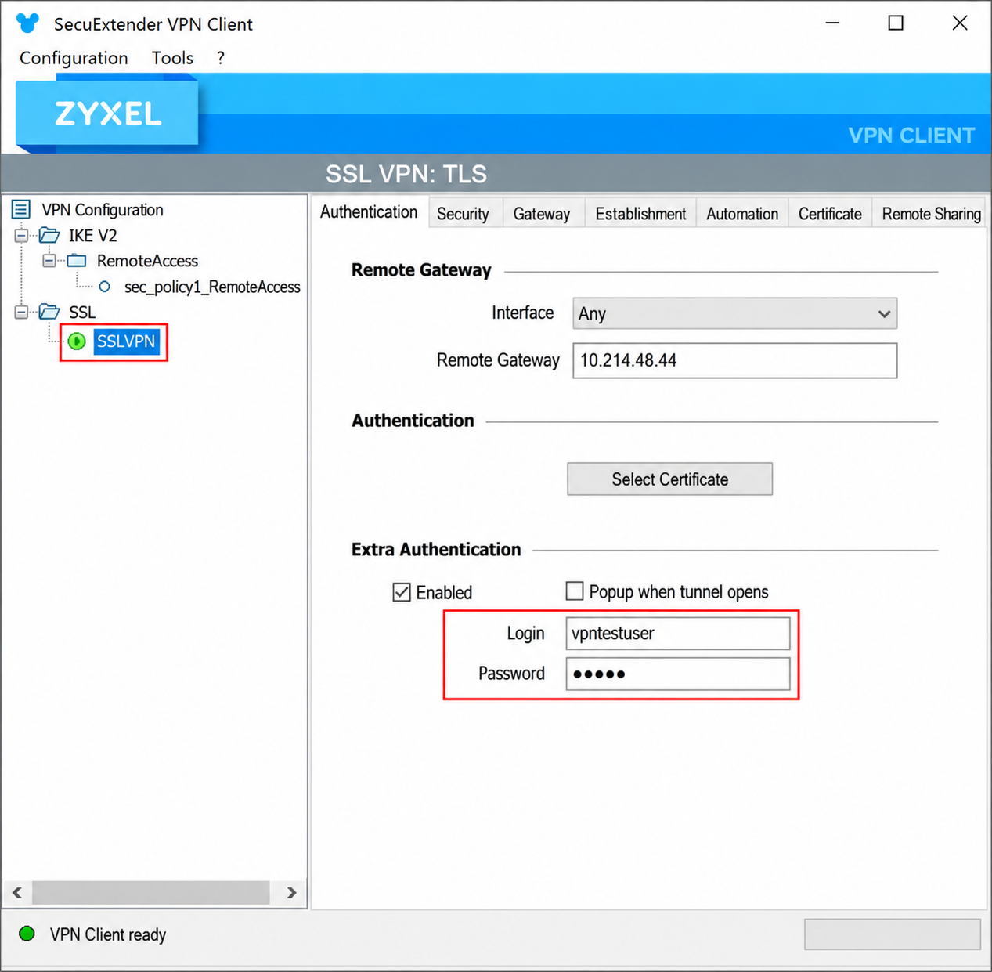Switch to the Certificate tab
This screenshot has width=992, height=972.
(830, 214)
